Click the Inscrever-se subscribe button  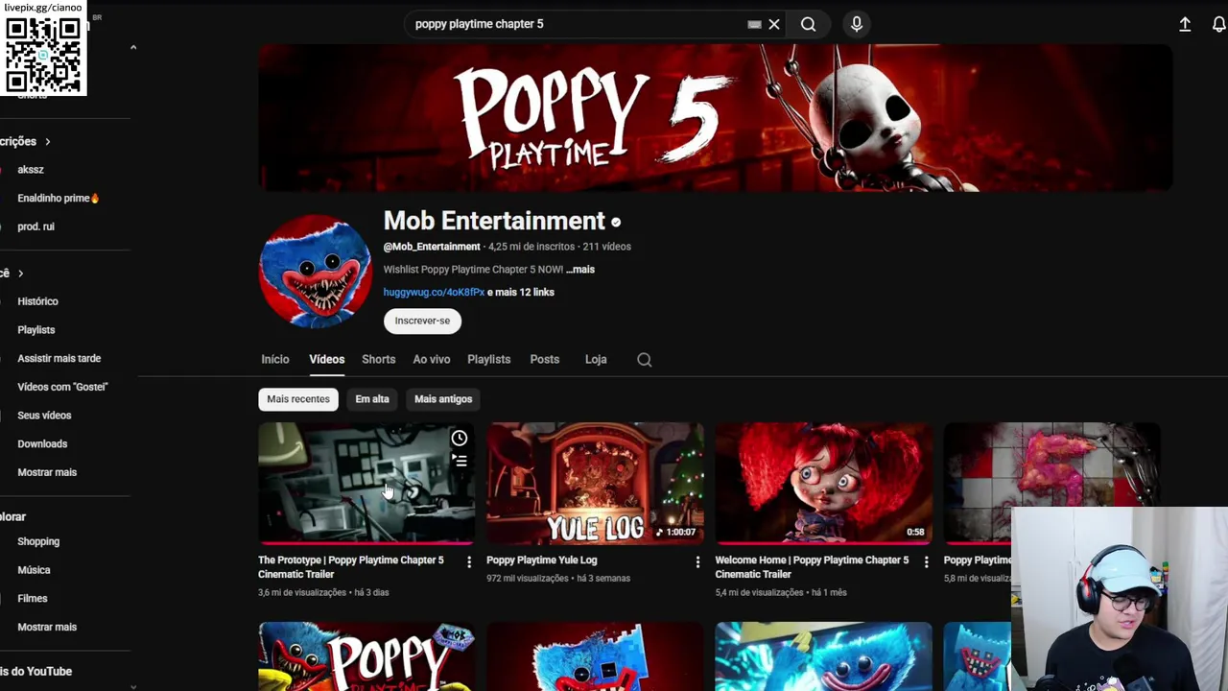coord(422,321)
